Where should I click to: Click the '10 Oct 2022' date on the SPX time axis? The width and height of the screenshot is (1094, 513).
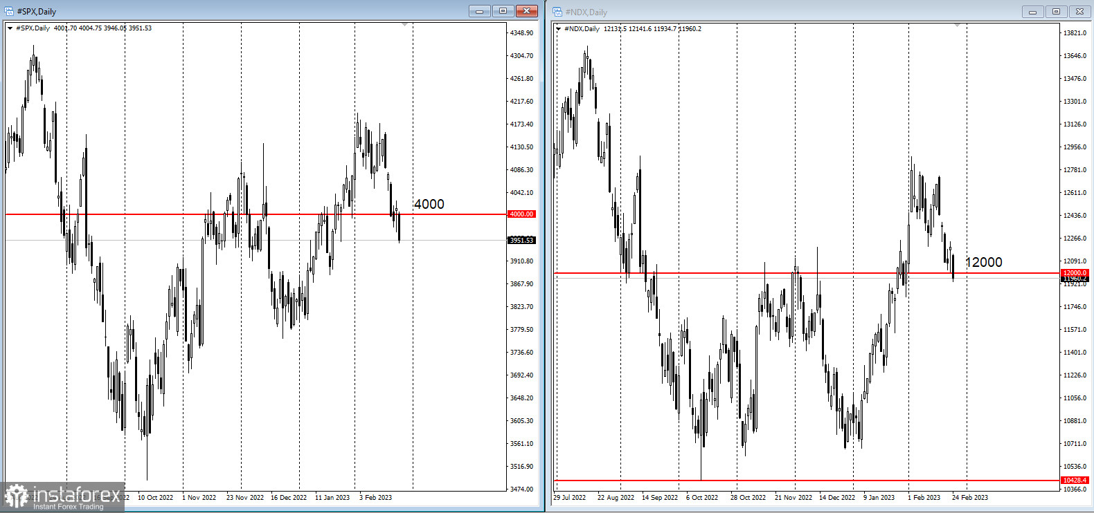click(x=155, y=498)
